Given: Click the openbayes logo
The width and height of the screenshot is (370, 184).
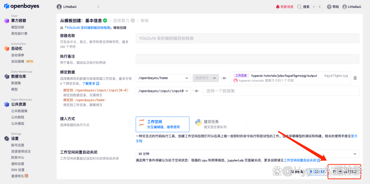Looking at the screenshot, I should pyautogui.click(x=22, y=6).
